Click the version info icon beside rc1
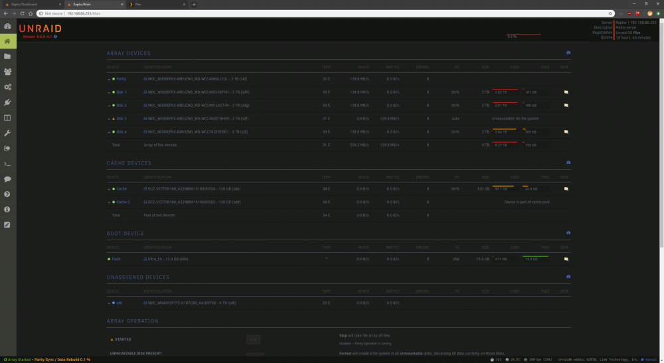Viewport: 664px width, 363px height. pos(56,36)
